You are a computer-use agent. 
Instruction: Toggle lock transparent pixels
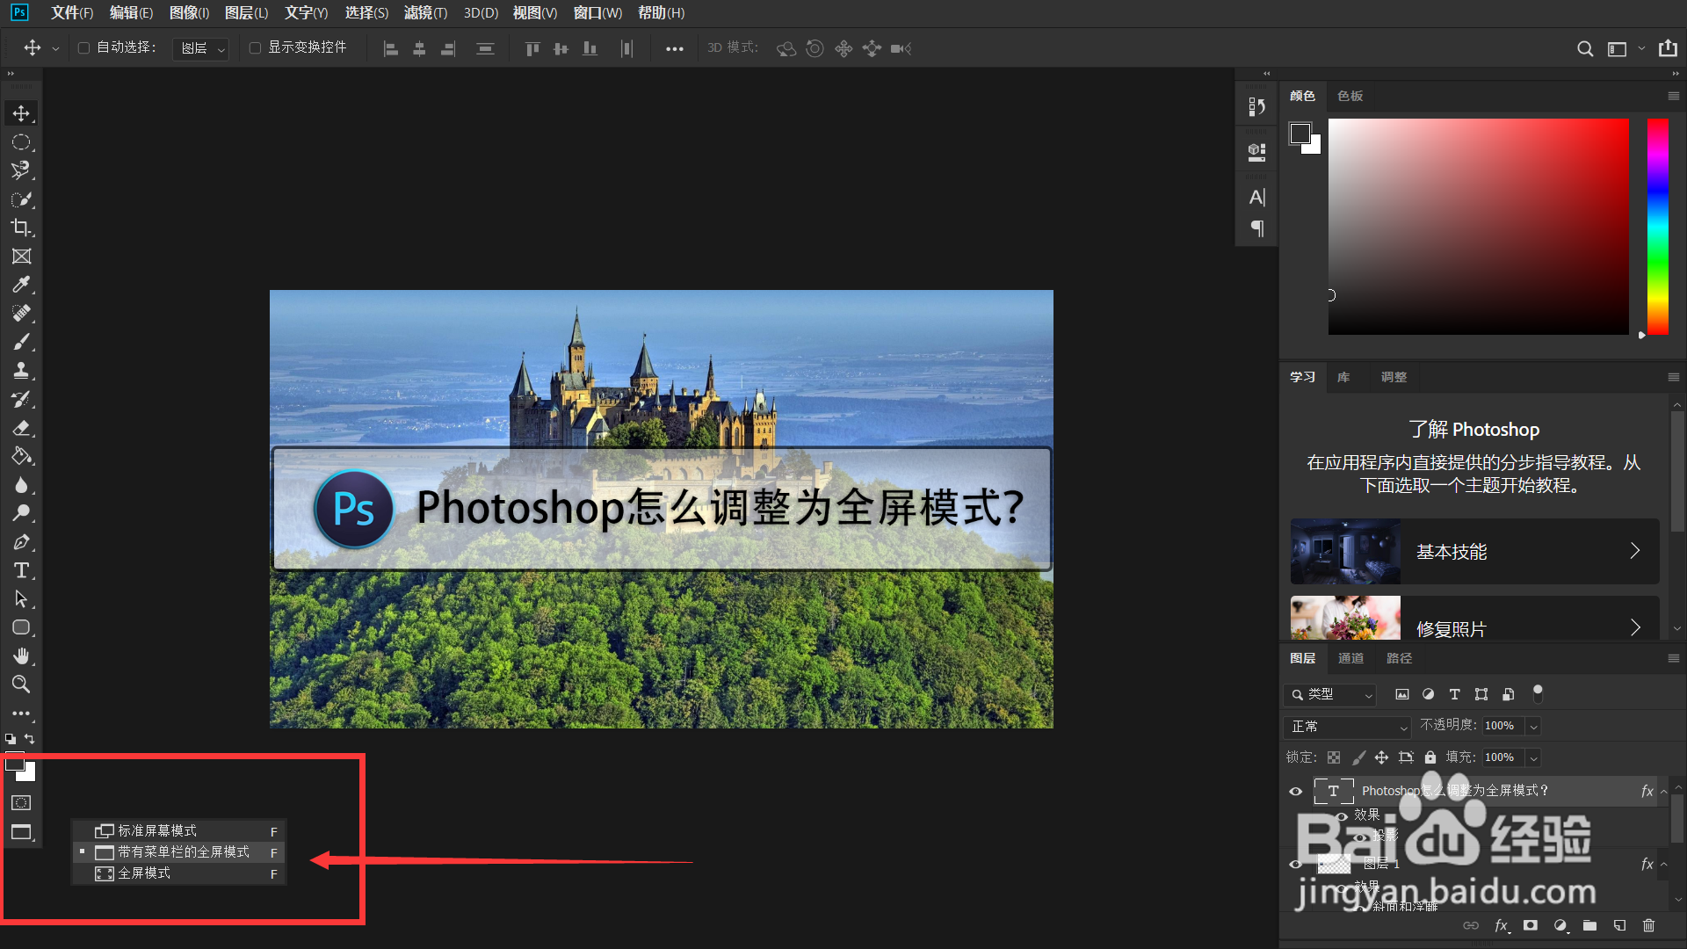1334,757
